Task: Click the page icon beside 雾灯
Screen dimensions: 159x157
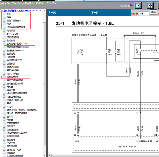Action: click(4, 103)
